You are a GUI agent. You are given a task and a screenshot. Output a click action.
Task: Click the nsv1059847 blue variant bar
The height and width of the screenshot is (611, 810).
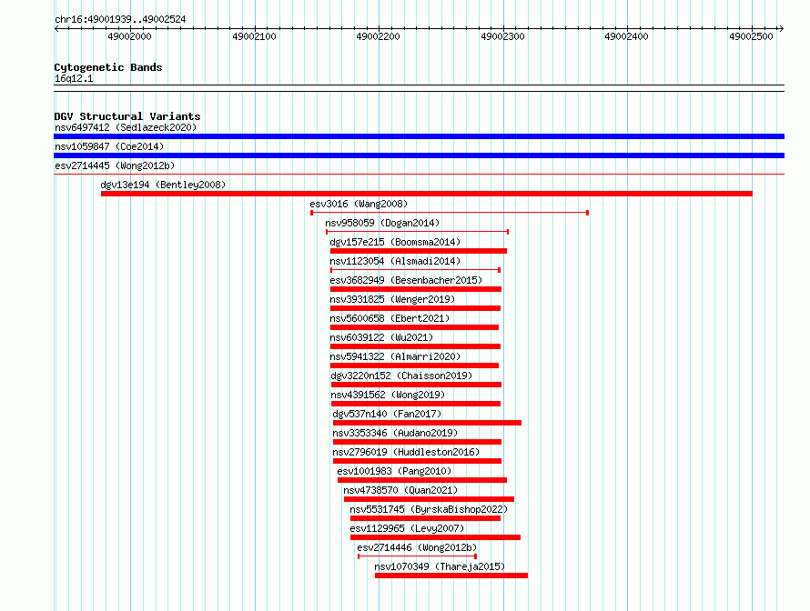pos(419,155)
